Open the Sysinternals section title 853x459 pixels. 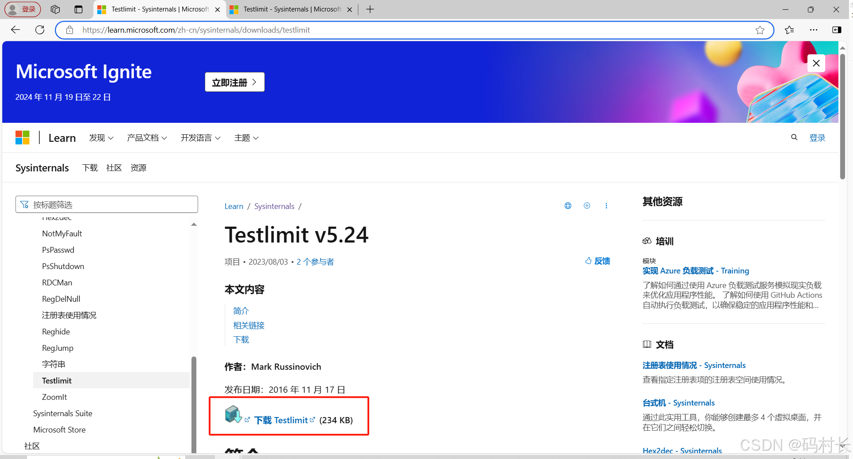pyautogui.click(x=42, y=168)
